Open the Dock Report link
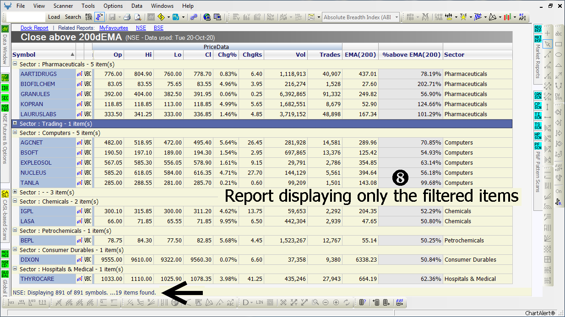Image resolution: width=565 pixels, height=317 pixels. click(x=34, y=28)
